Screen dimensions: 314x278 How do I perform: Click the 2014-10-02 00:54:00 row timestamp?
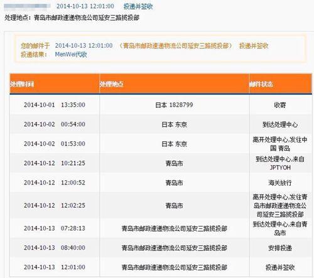[x=55, y=124]
